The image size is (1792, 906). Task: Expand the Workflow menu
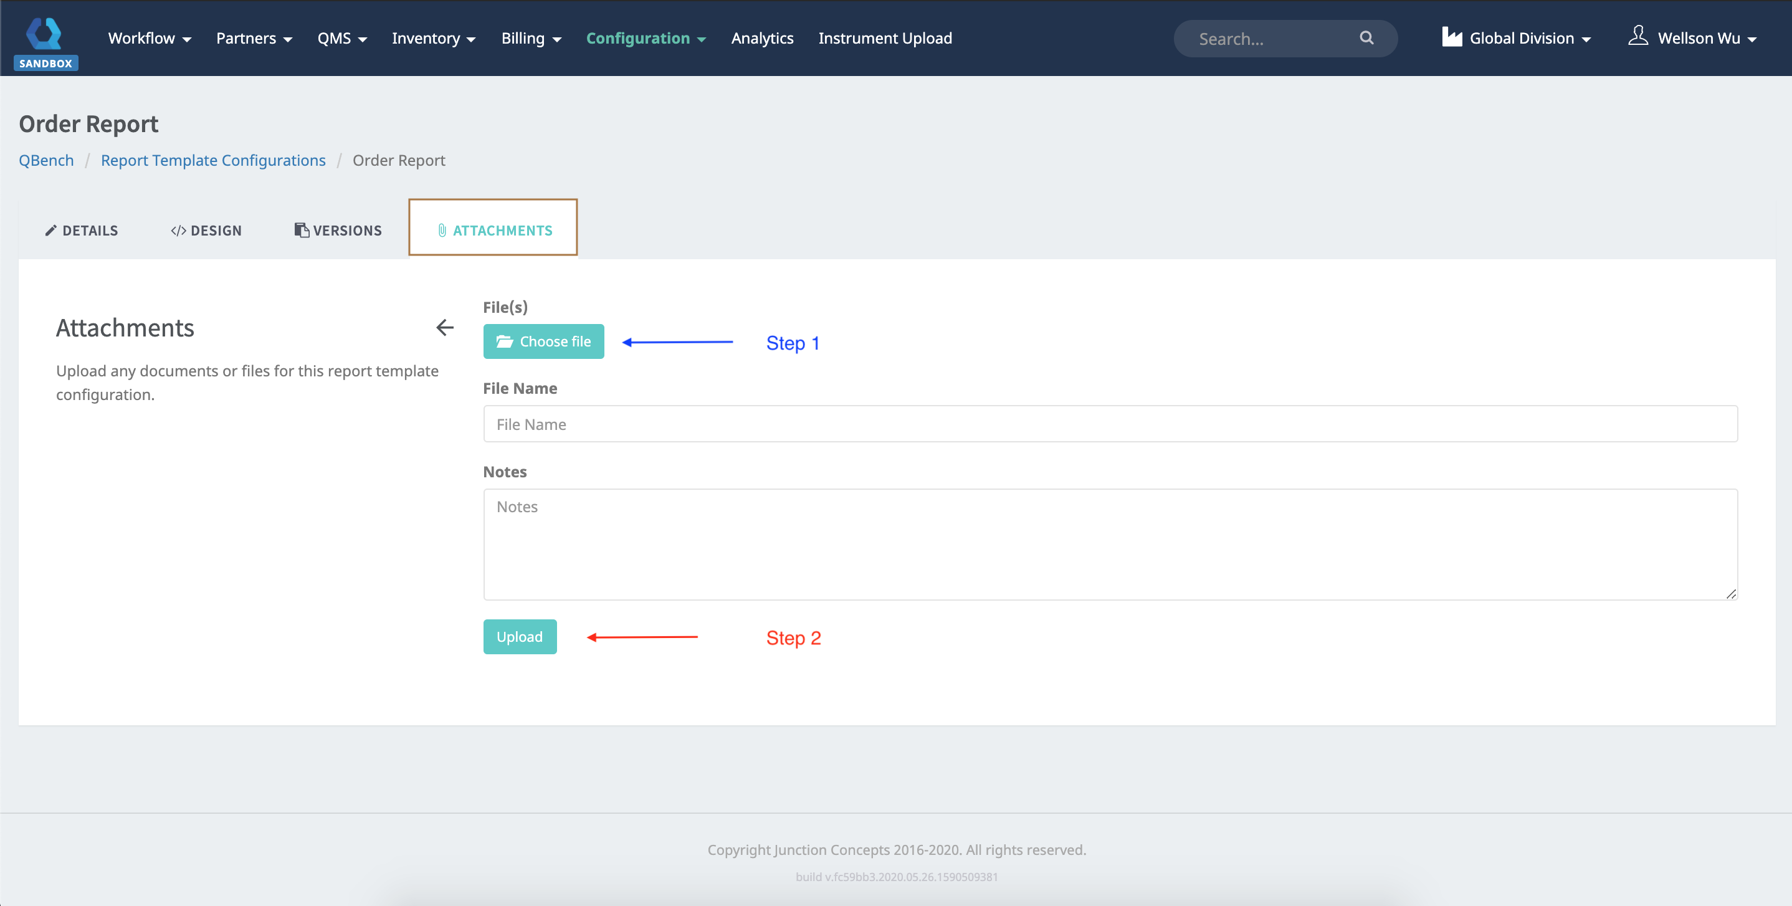tap(149, 38)
